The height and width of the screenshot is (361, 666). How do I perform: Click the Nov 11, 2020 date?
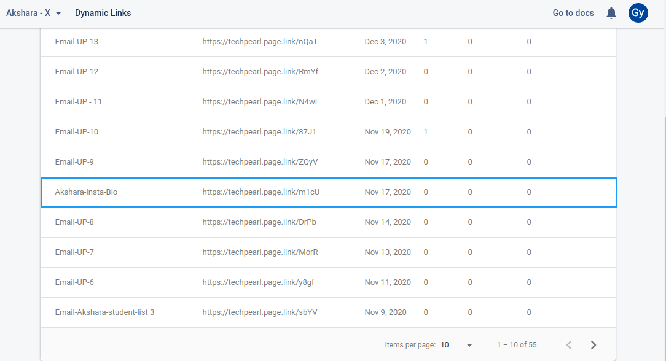[x=388, y=282]
